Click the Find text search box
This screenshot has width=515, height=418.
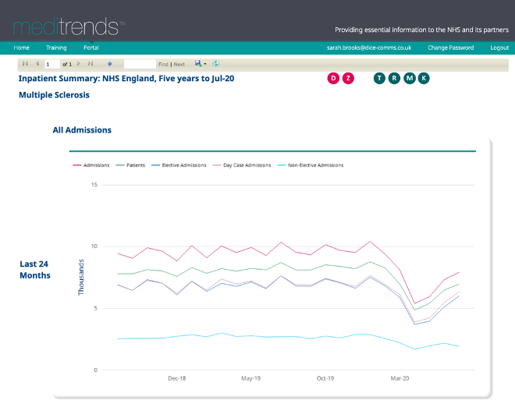[x=140, y=64]
